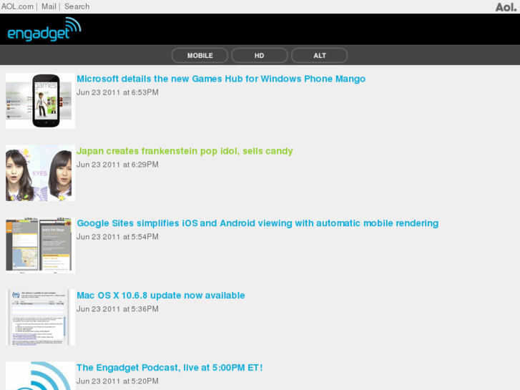Viewport: 520px width, 390px height.
Task: Click the Aol. logo icon
Action: point(506,7)
